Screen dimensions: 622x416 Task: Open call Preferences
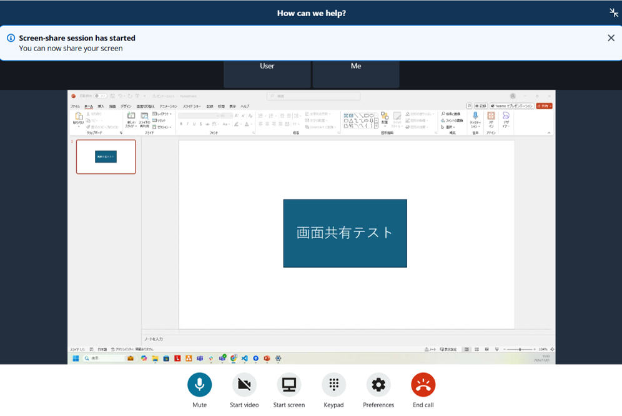(378, 385)
